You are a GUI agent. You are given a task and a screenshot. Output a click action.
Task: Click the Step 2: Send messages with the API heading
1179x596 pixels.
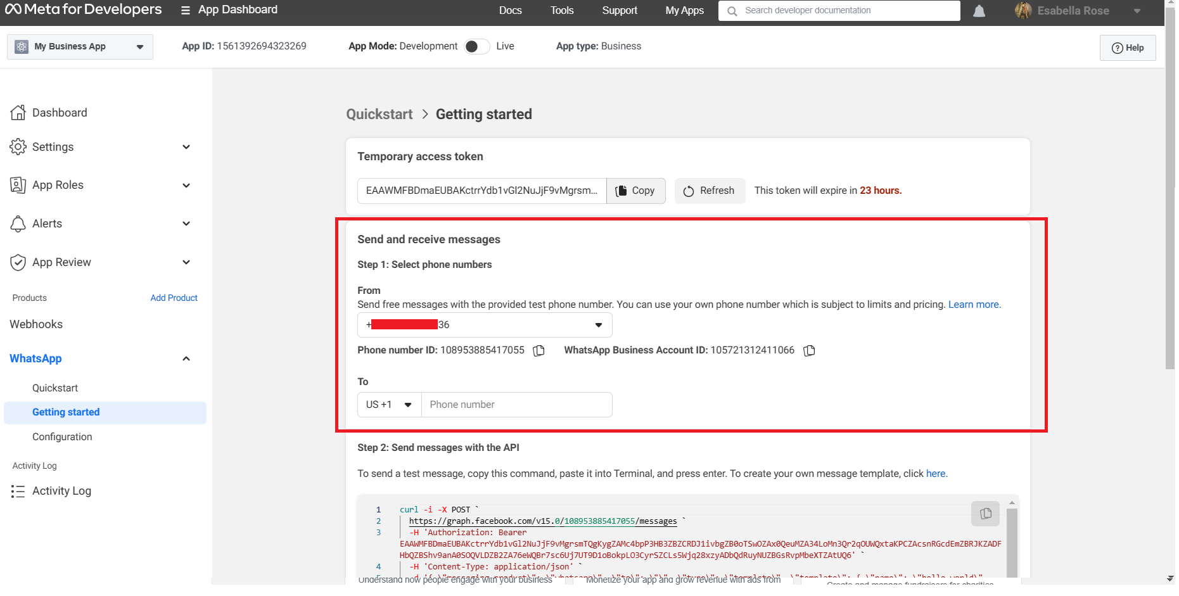[x=438, y=448]
